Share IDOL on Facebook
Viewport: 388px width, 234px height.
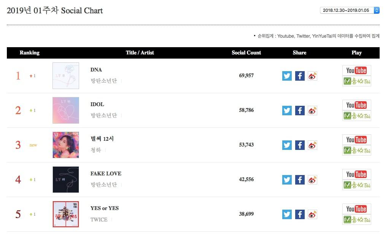coord(300,110)
